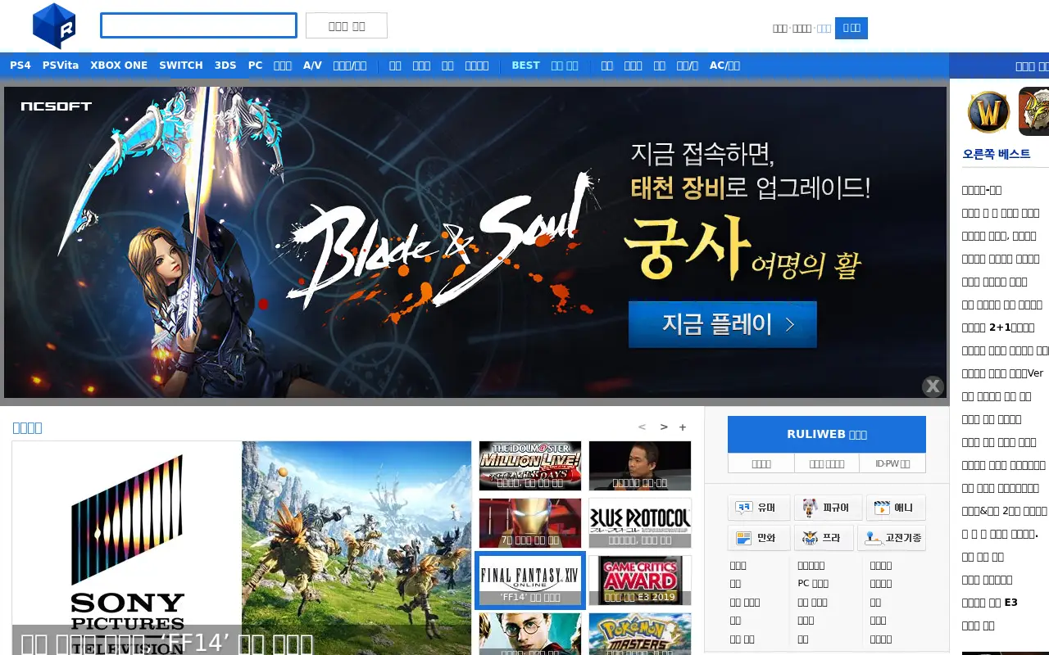Open the Idolmaster Million Live thumbnail
The height and width of the screenshot is (655, 1049).
(530, 466)
